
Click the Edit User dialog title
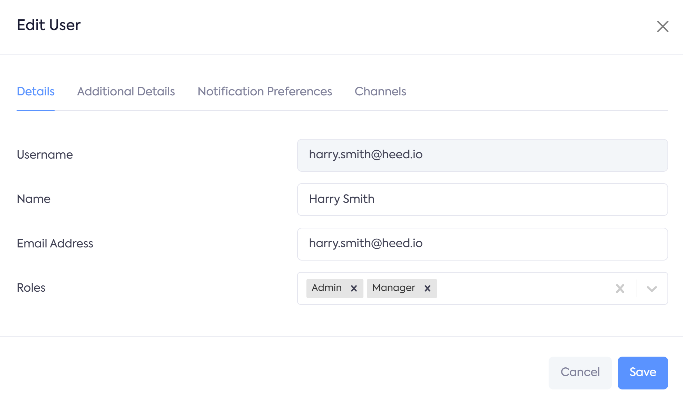[x=49, y=25]
